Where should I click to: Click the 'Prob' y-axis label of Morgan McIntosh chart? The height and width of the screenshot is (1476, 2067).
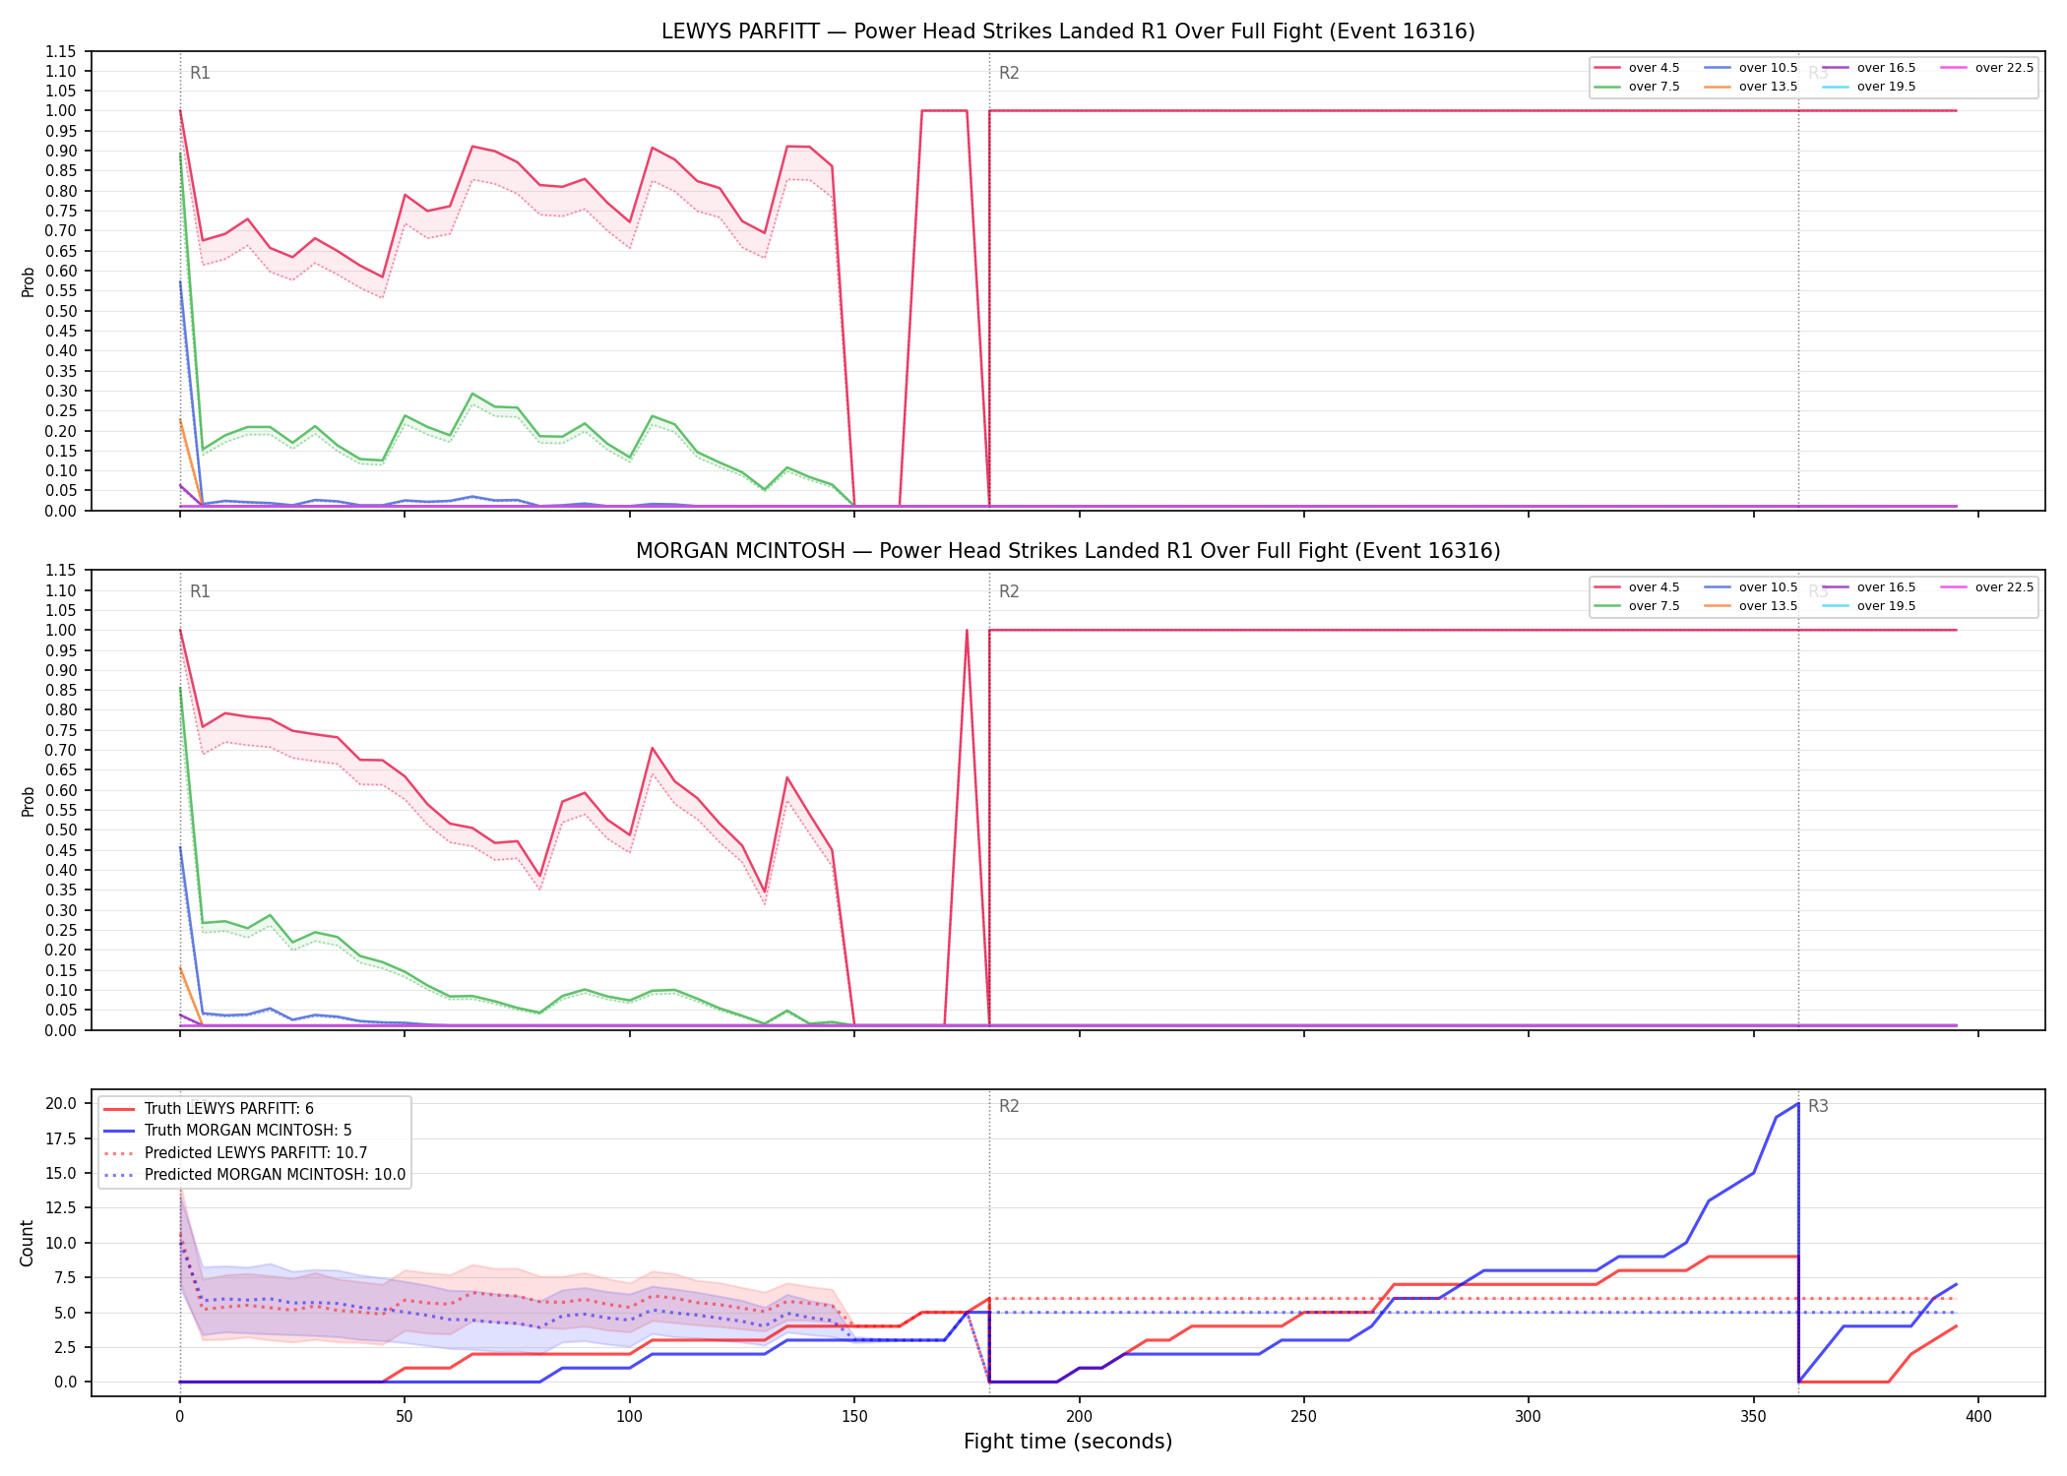pos(28,801)
